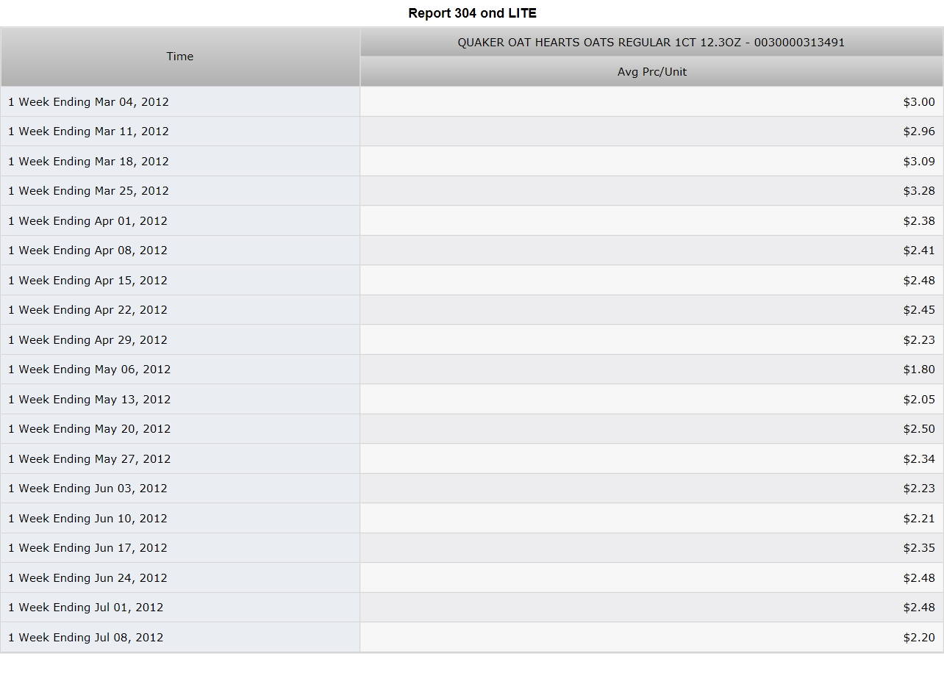Click the $2.23 price for Apr 29
The height and width of the screenshot is (695, 944).
tap(919, 340)
